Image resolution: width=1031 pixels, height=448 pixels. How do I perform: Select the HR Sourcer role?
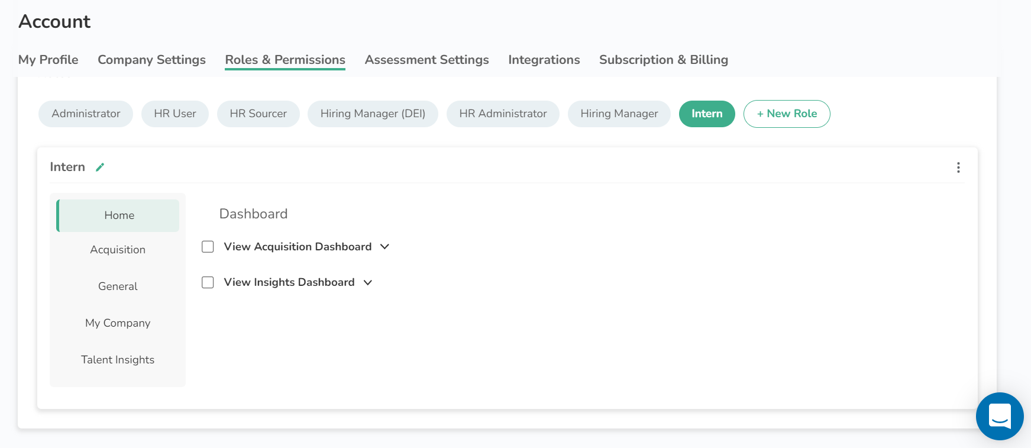click(x=258, y=114)
